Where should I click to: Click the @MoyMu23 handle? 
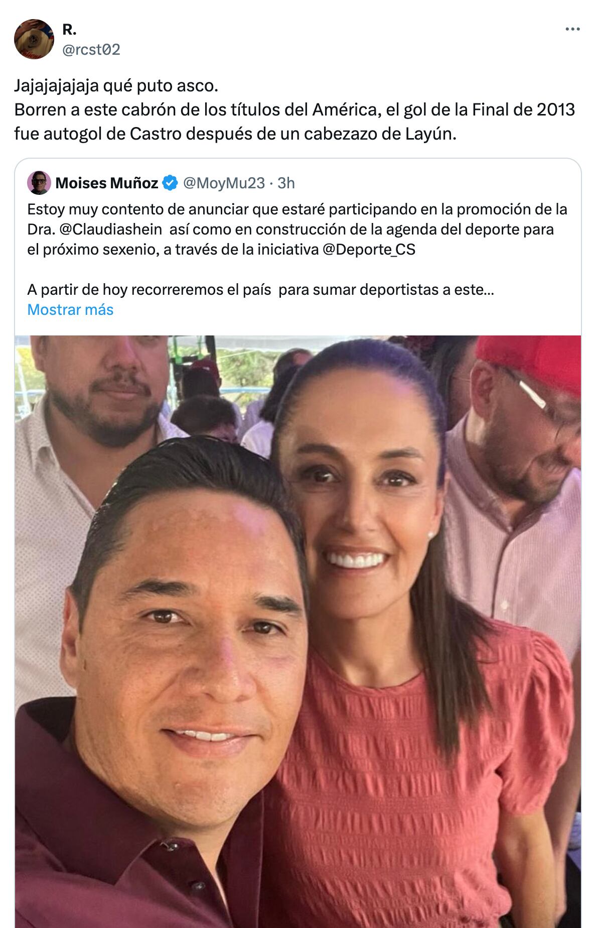[x=224, y=183]
